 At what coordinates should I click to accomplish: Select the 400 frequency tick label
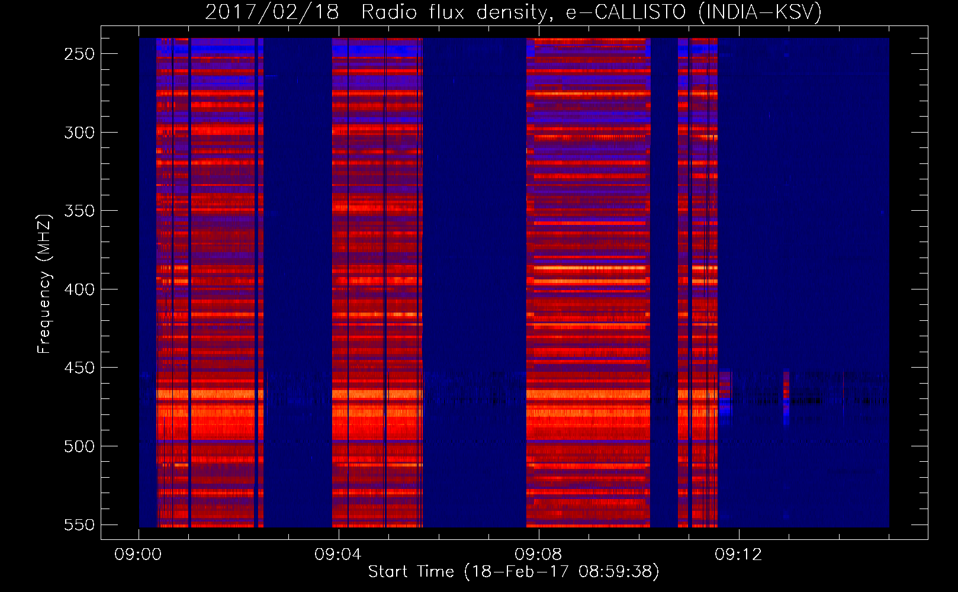(x=79, y=289)
